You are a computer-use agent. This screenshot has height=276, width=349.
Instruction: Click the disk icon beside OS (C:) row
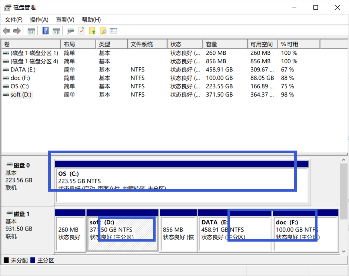pos(6,87)
